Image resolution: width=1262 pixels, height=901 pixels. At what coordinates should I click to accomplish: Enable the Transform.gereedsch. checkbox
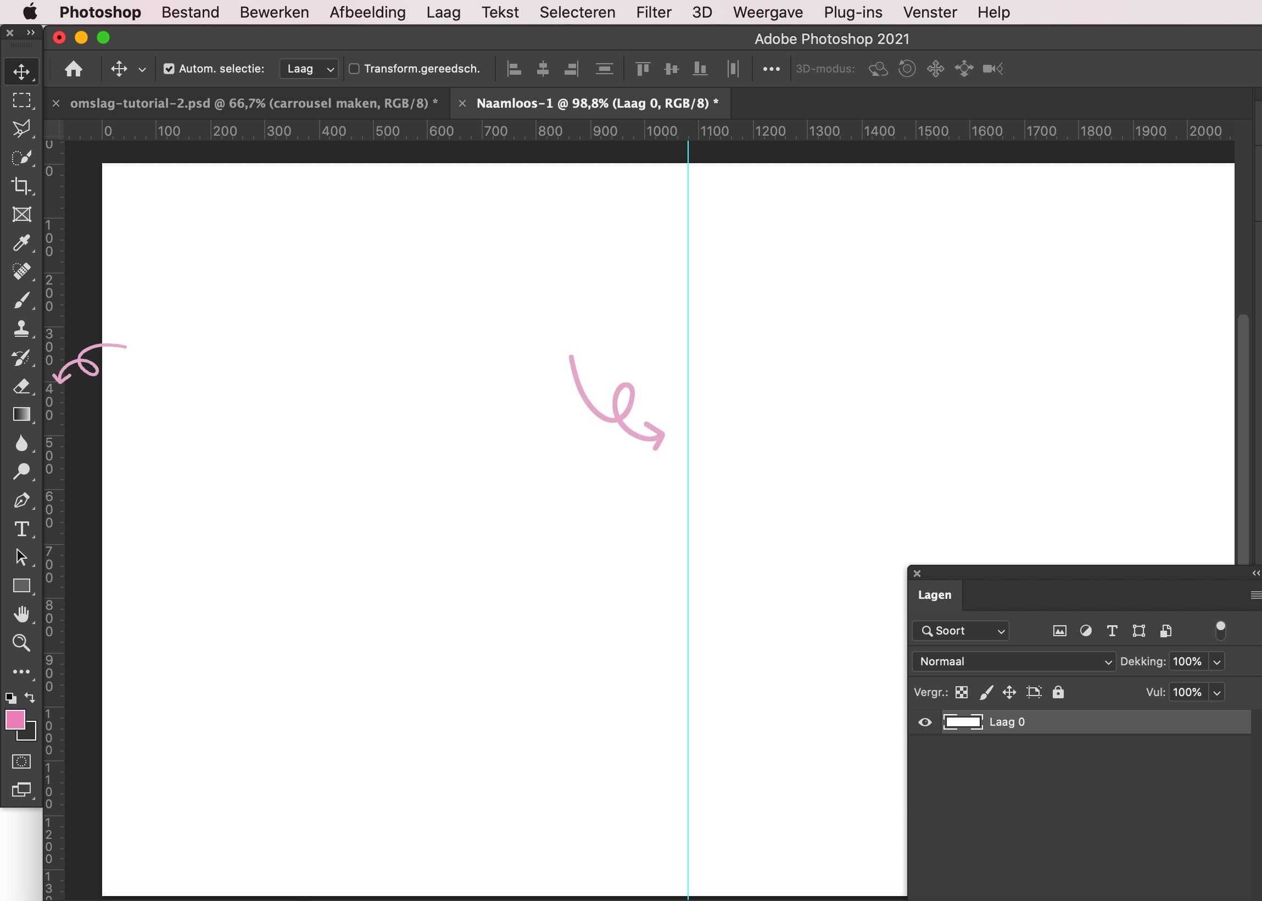[355, 68]
